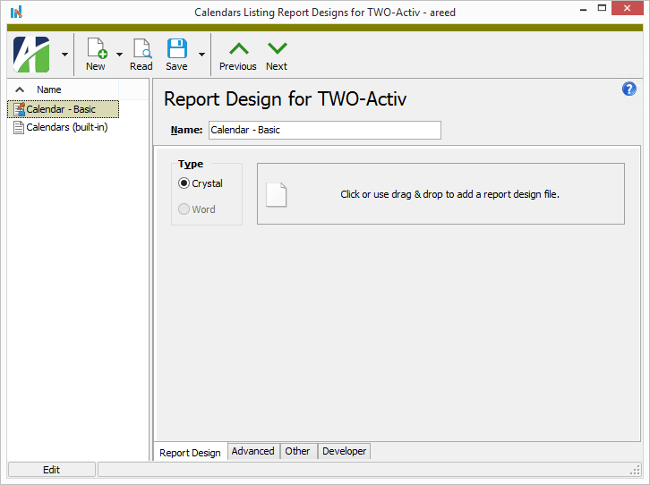Click the app icon in title bar
Screen dimensions: 650x485
pos(15,13)
